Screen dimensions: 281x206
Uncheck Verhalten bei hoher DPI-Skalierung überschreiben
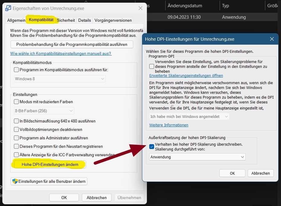(x=152, y=147)
